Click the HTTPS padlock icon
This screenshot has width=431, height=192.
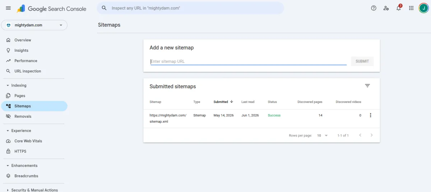pos(8,151)
